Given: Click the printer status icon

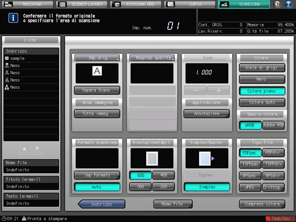Looking at the screenshot, I should pos(24,219).
